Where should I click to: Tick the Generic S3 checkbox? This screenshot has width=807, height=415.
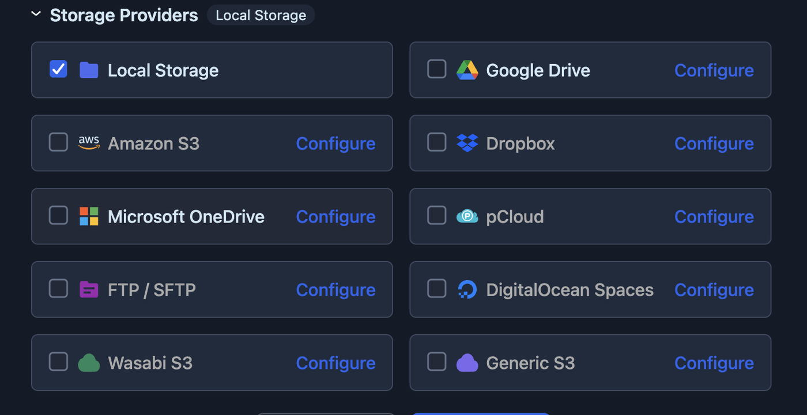pyautogui.click(x=436, y=361)
